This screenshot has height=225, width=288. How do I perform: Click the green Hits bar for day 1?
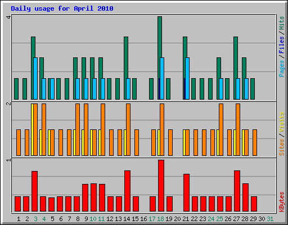click(x=16, y=89)
